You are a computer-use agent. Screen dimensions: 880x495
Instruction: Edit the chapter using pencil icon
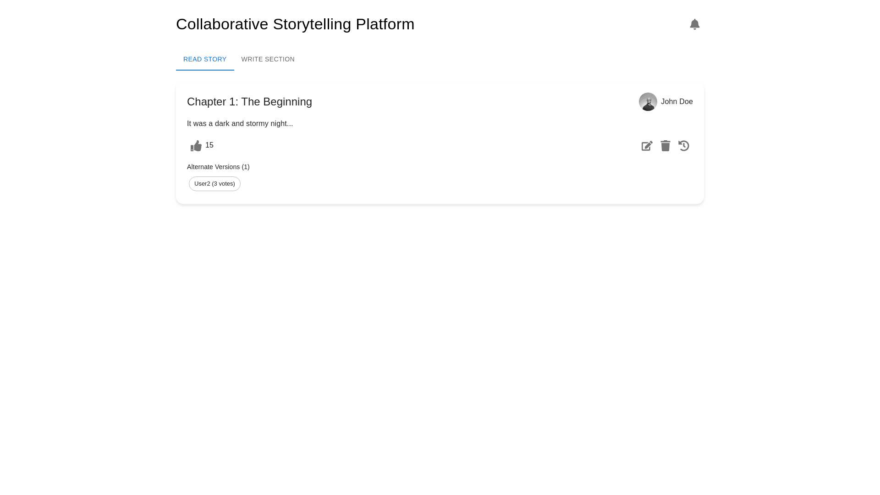coord(647,146)
